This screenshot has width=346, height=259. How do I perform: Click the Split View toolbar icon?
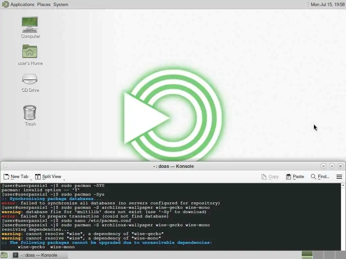(x=38, y=177)
